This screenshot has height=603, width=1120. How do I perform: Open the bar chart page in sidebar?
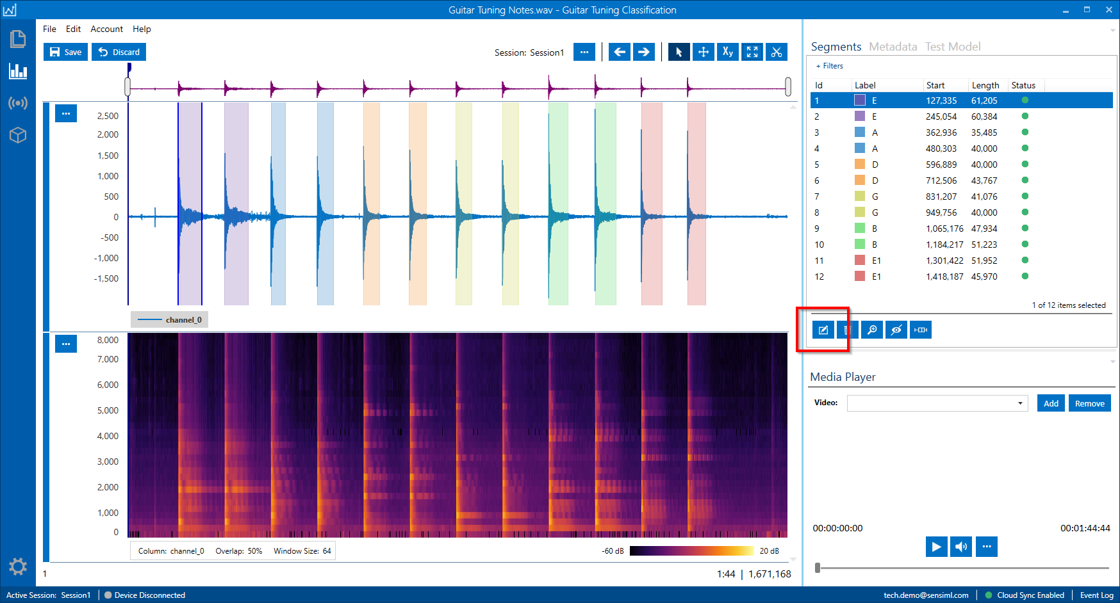[x=18, y=71]
